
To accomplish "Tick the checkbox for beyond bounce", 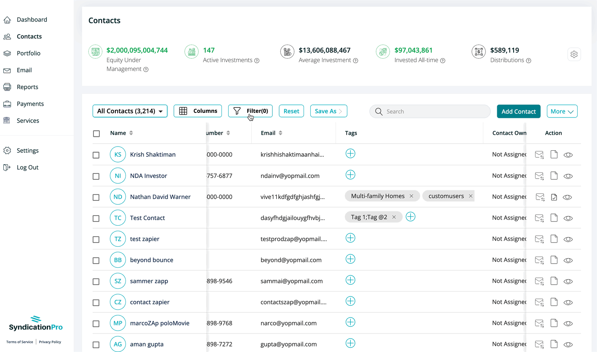I will click(96, 260).
